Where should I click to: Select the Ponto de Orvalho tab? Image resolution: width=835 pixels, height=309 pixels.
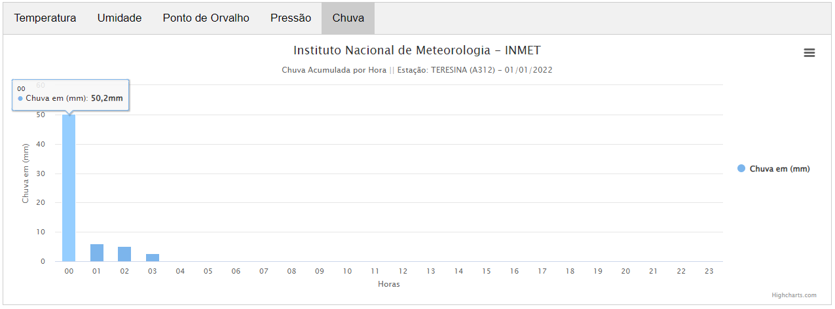[206, 18]
